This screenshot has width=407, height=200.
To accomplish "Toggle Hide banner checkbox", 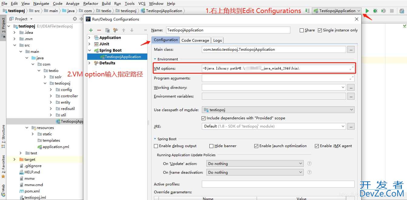I will pos(212,146).
